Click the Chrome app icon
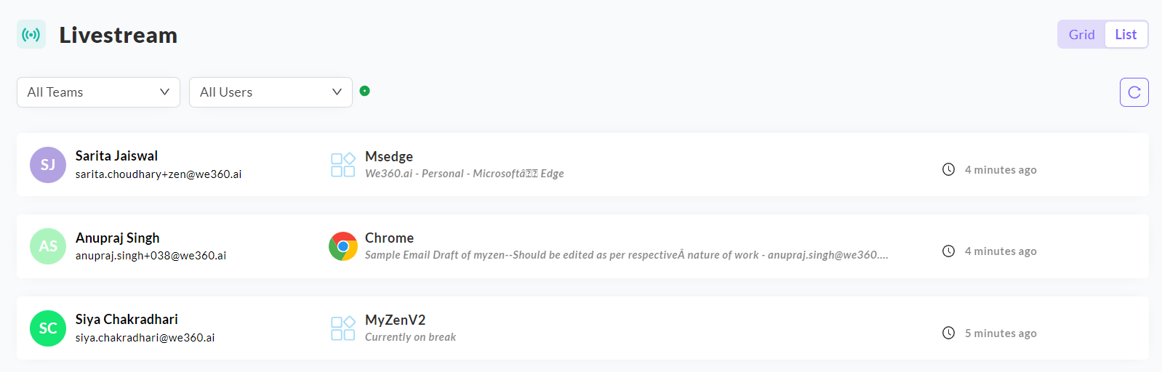 343,246
